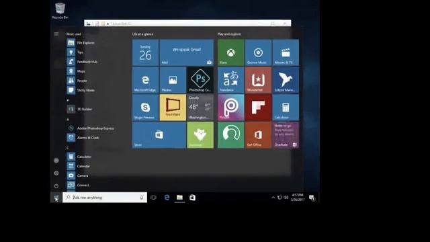Select the 'Play and explore' group header
Viewport: 430px width, 242px height.
click(229, 34)
